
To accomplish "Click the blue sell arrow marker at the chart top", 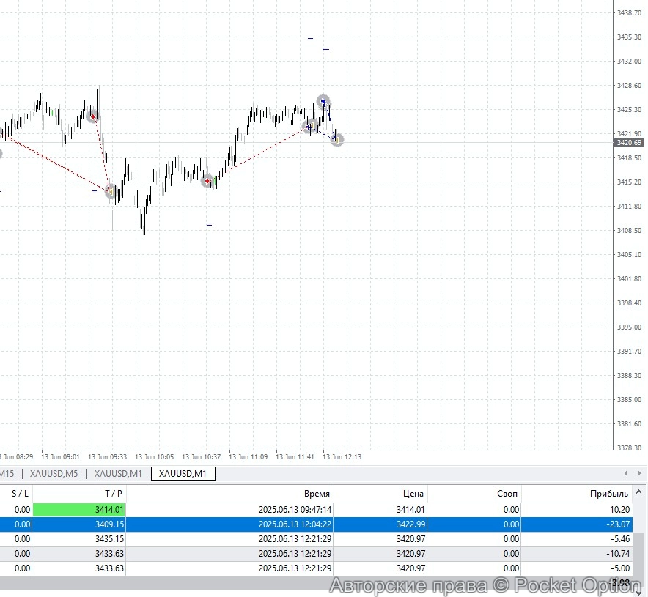I will [323, 101].
